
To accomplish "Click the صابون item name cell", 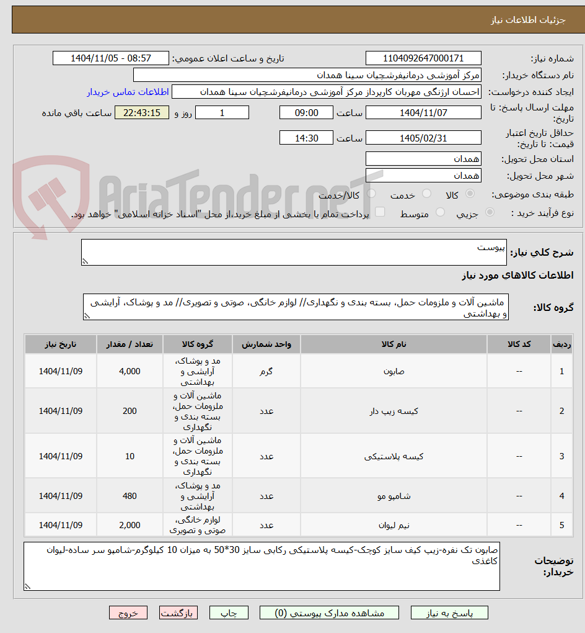I will [x=394, y=371].
